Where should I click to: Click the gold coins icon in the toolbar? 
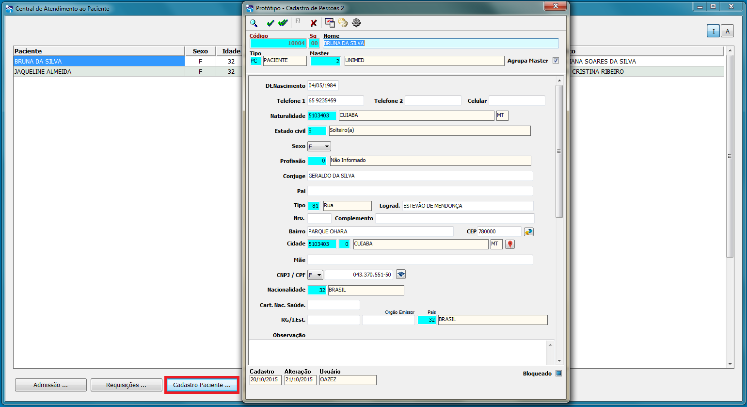tap(343, 23)
